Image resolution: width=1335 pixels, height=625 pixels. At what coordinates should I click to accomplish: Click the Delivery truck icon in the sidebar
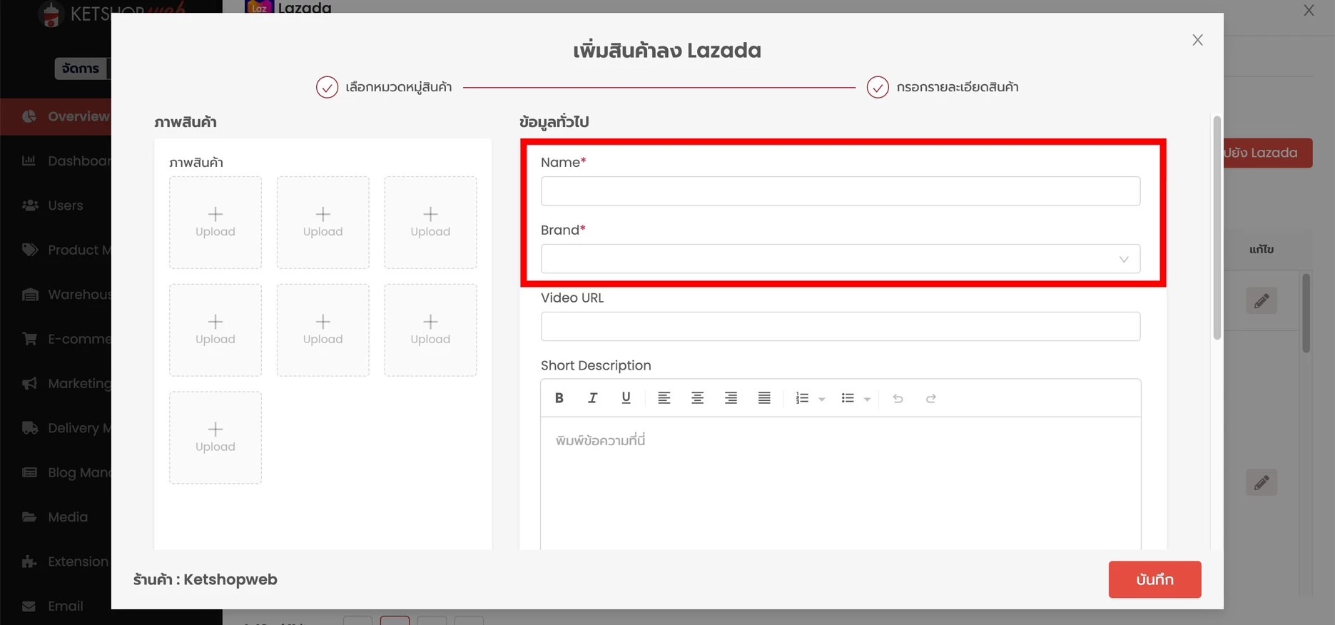pos(29,428)
